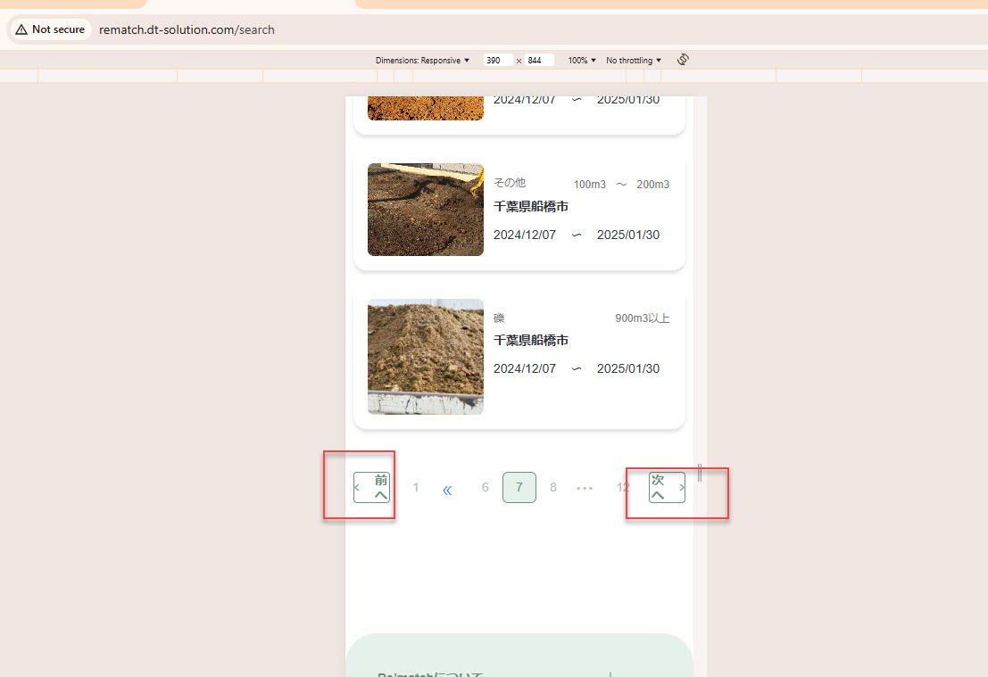Jump to last page 12

tap(623, 487)
